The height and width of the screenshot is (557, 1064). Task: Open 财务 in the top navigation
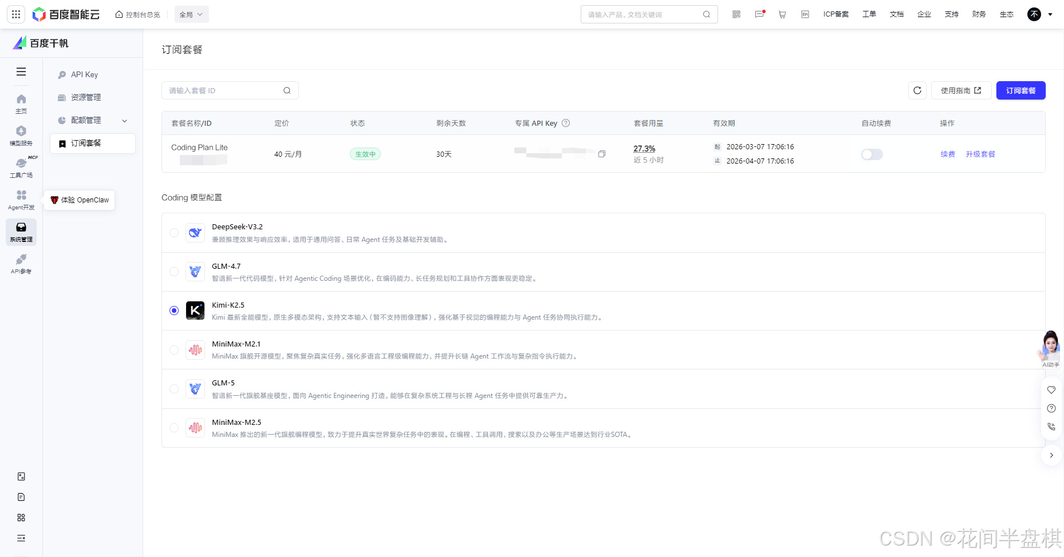979,14
